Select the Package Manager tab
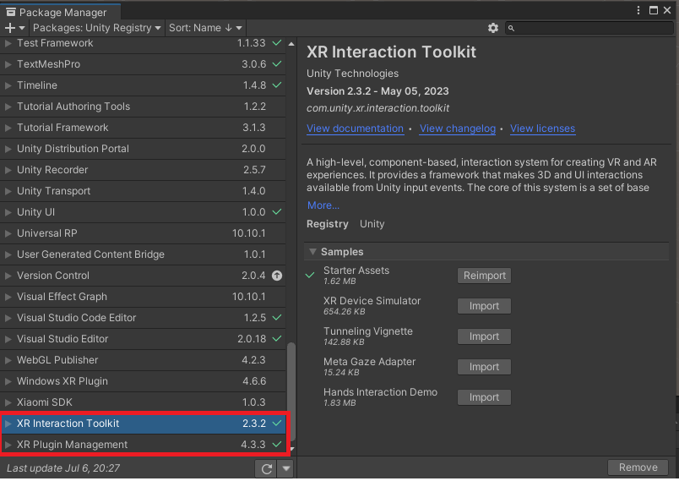 point(61,12)
